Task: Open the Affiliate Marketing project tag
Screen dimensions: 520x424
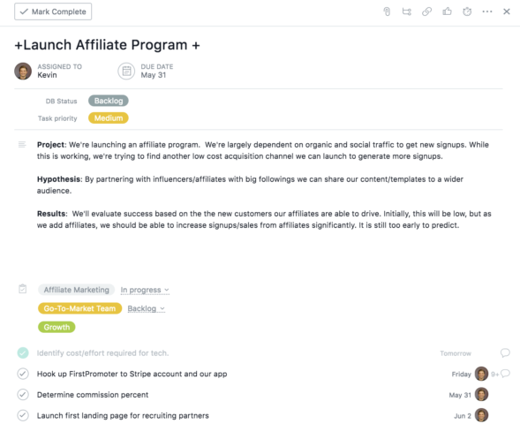Action: [76, 290]
